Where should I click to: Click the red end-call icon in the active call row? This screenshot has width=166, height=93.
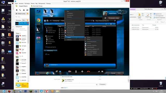pos(28,23)
